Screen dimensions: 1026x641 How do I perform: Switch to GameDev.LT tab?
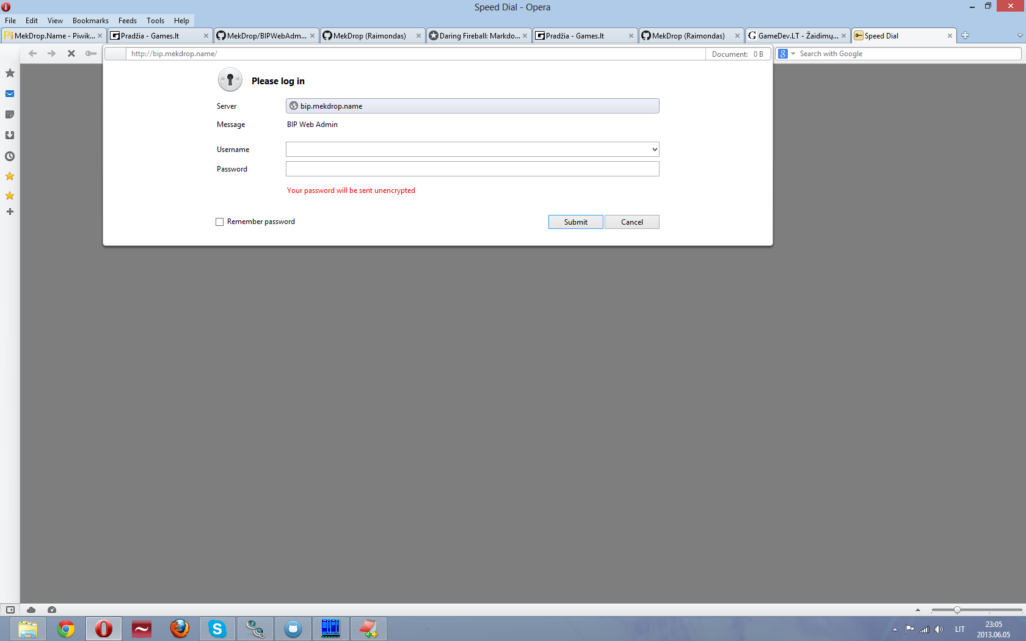coord(798,36)
